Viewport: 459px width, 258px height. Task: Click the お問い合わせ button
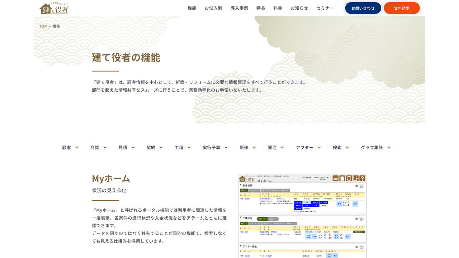363,8
